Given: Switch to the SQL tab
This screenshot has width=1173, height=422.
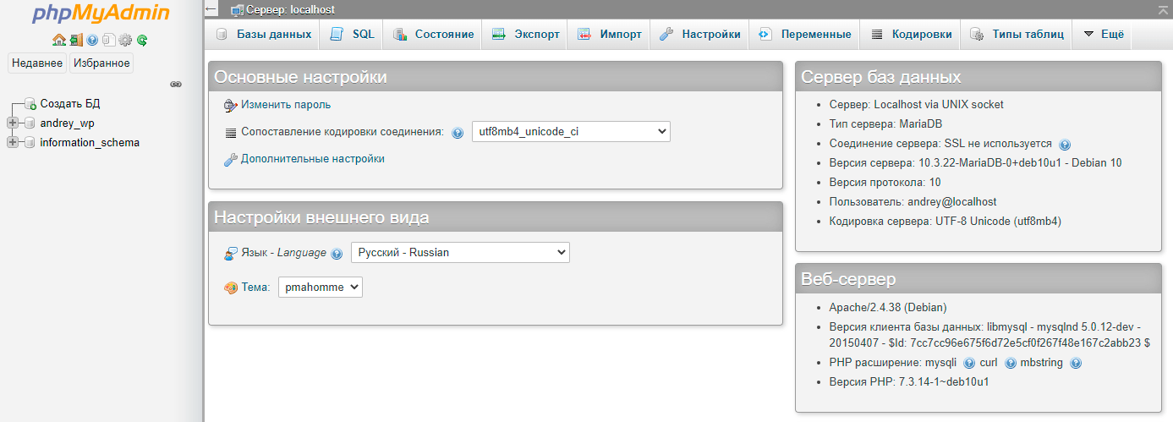Looking at the screenshot, I should [351, 35].
